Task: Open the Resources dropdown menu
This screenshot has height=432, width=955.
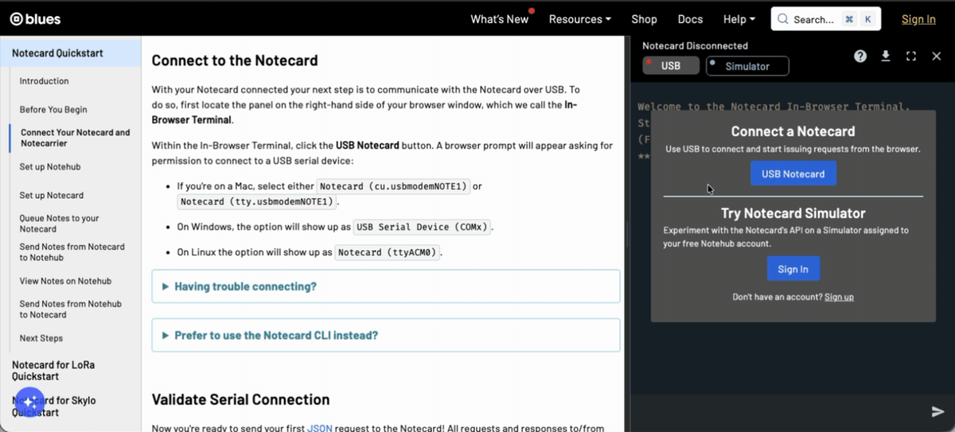Action: click(x=580, y=19)
